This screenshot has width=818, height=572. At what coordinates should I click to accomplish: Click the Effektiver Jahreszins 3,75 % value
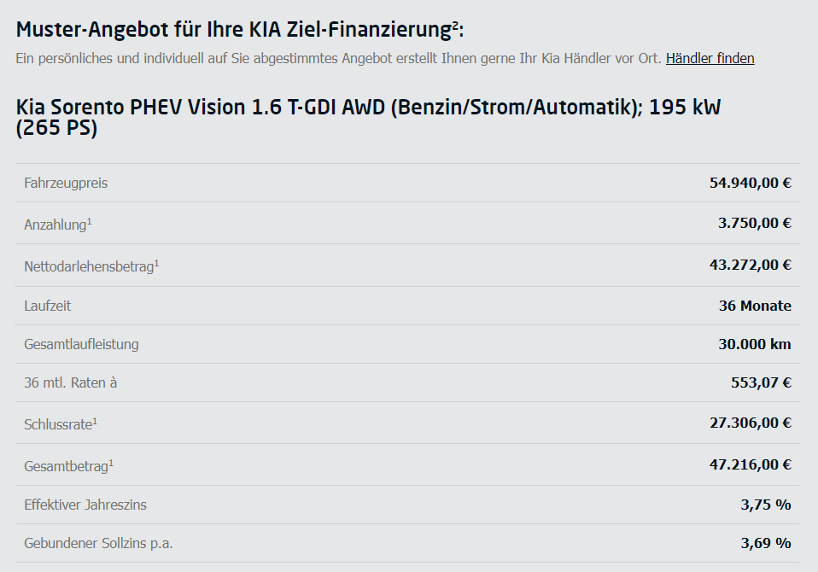766,505
